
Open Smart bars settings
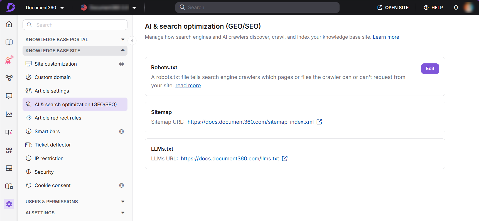coord(75,131)
